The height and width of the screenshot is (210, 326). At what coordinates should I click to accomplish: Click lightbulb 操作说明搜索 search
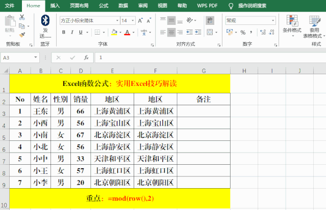[248, 6]
